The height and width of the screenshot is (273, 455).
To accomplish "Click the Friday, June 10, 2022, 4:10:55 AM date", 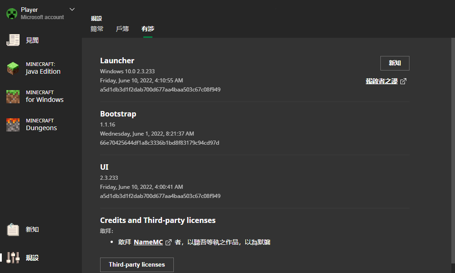I will click(142, 81).
